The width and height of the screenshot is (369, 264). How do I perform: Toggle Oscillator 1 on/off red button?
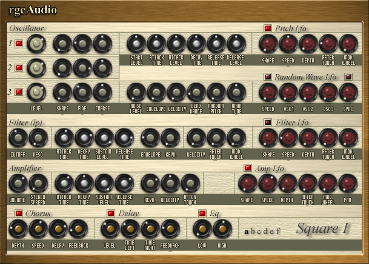click(x=19, y=44)
